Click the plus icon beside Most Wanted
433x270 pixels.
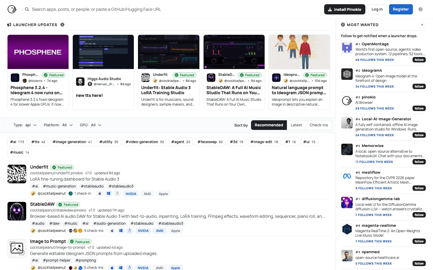point(422,25)
